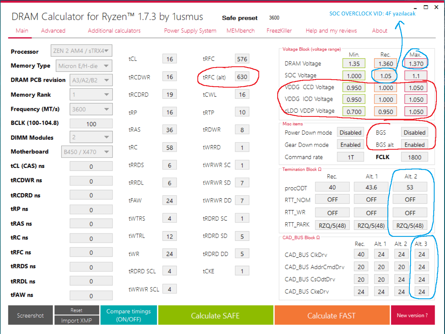Screen dimensions: 445x334
Task: Open the Help and my reviews tab
Action: pyautogui.click(x=331, y=31)
